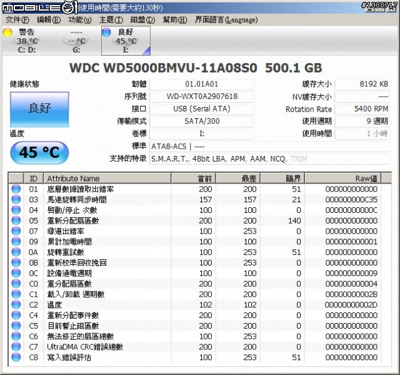
Task: Select attribute name UltraDMA CRC錯誤總數
Action: [x=85, y=347]
